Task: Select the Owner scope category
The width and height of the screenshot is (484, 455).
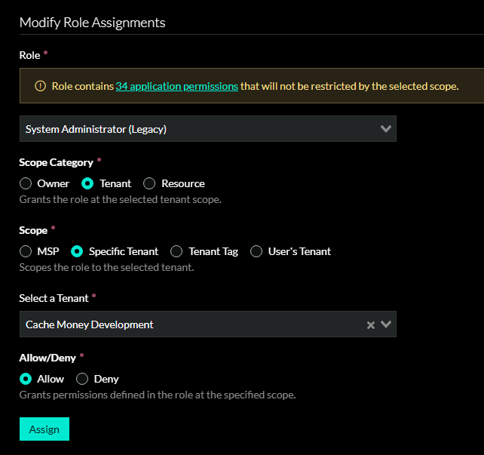Action: [x=26, y=183]
